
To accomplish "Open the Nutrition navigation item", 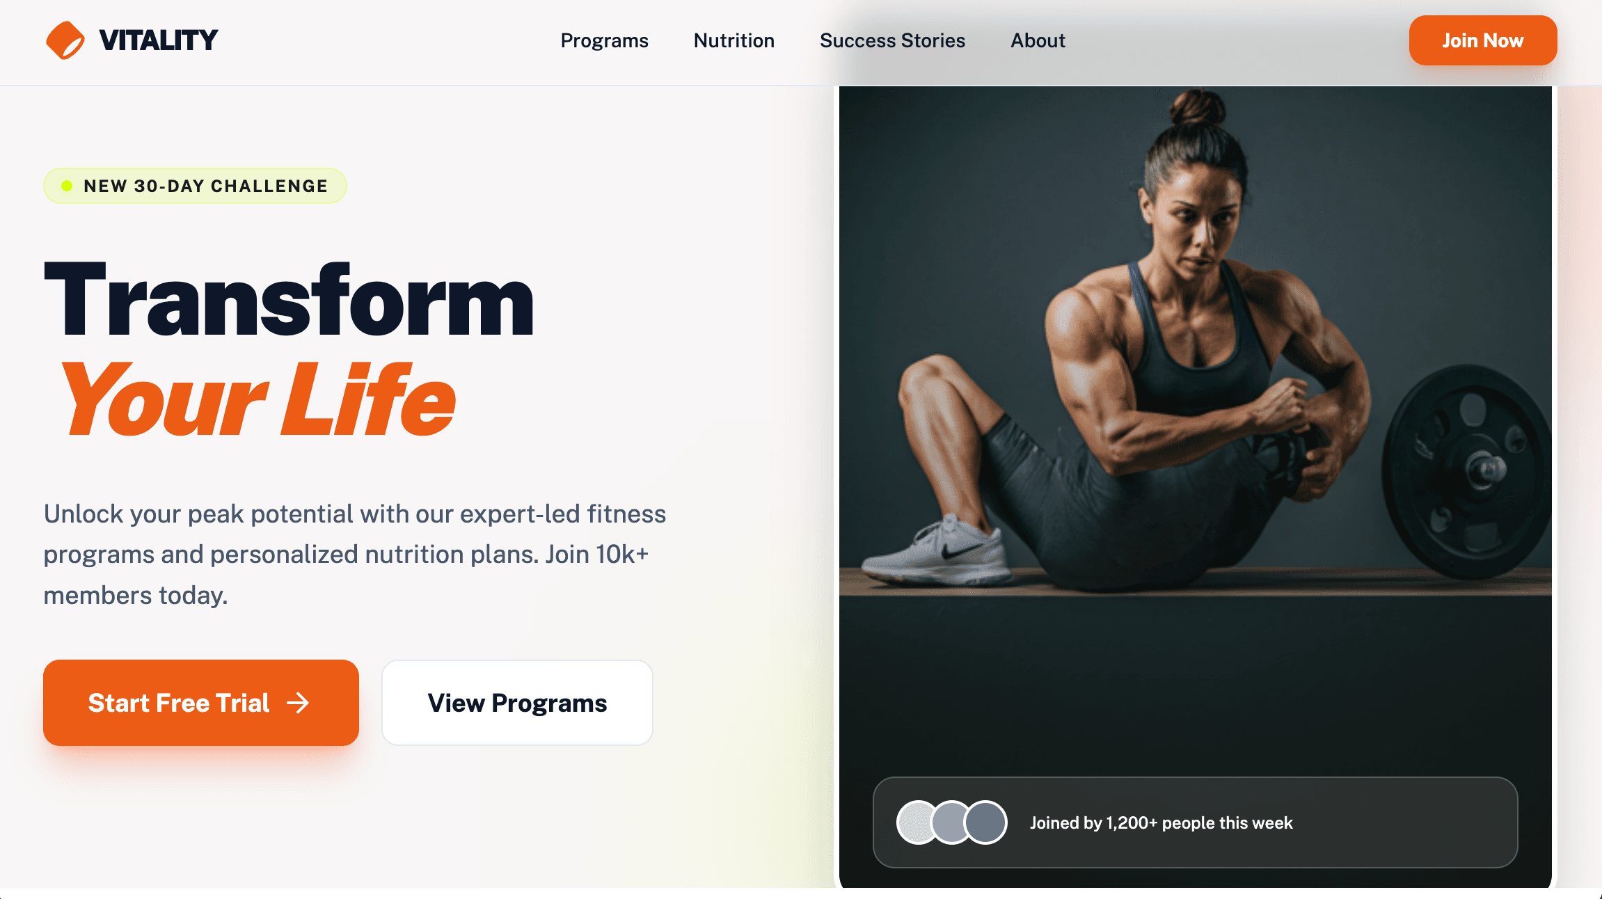I will (734, 40).
